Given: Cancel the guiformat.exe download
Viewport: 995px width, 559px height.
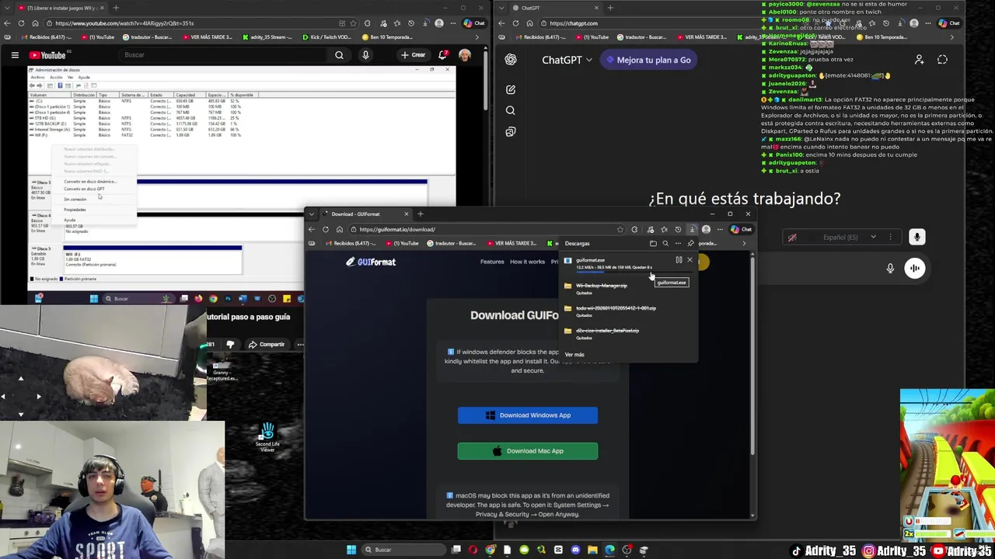Looking at the screenshot, I should [x=690, y=260].
